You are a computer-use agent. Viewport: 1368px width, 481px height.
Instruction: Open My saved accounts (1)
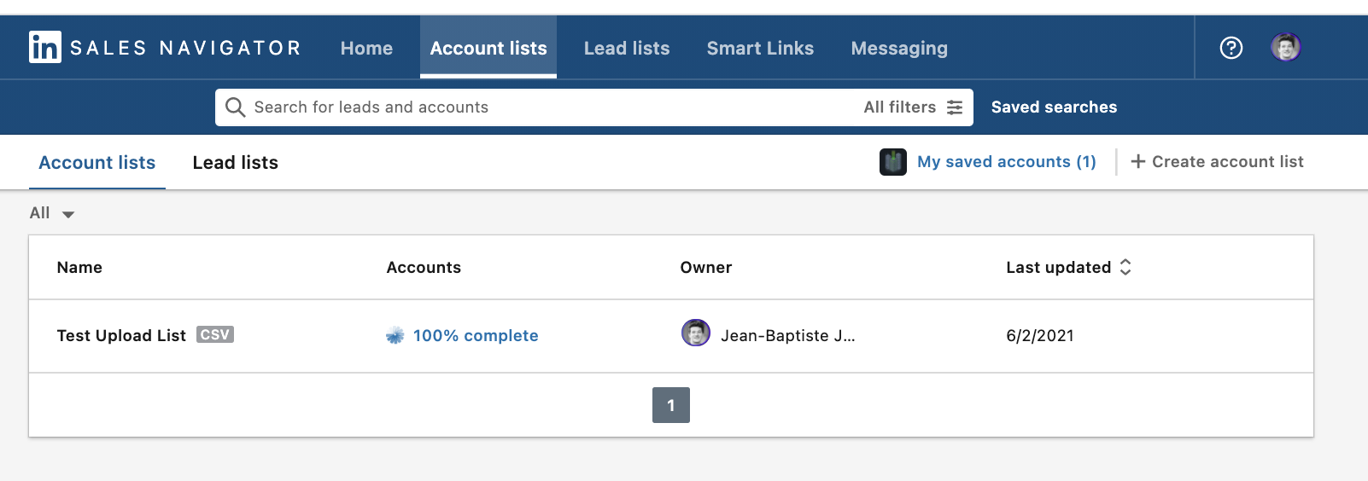[x=1007, y=162]
